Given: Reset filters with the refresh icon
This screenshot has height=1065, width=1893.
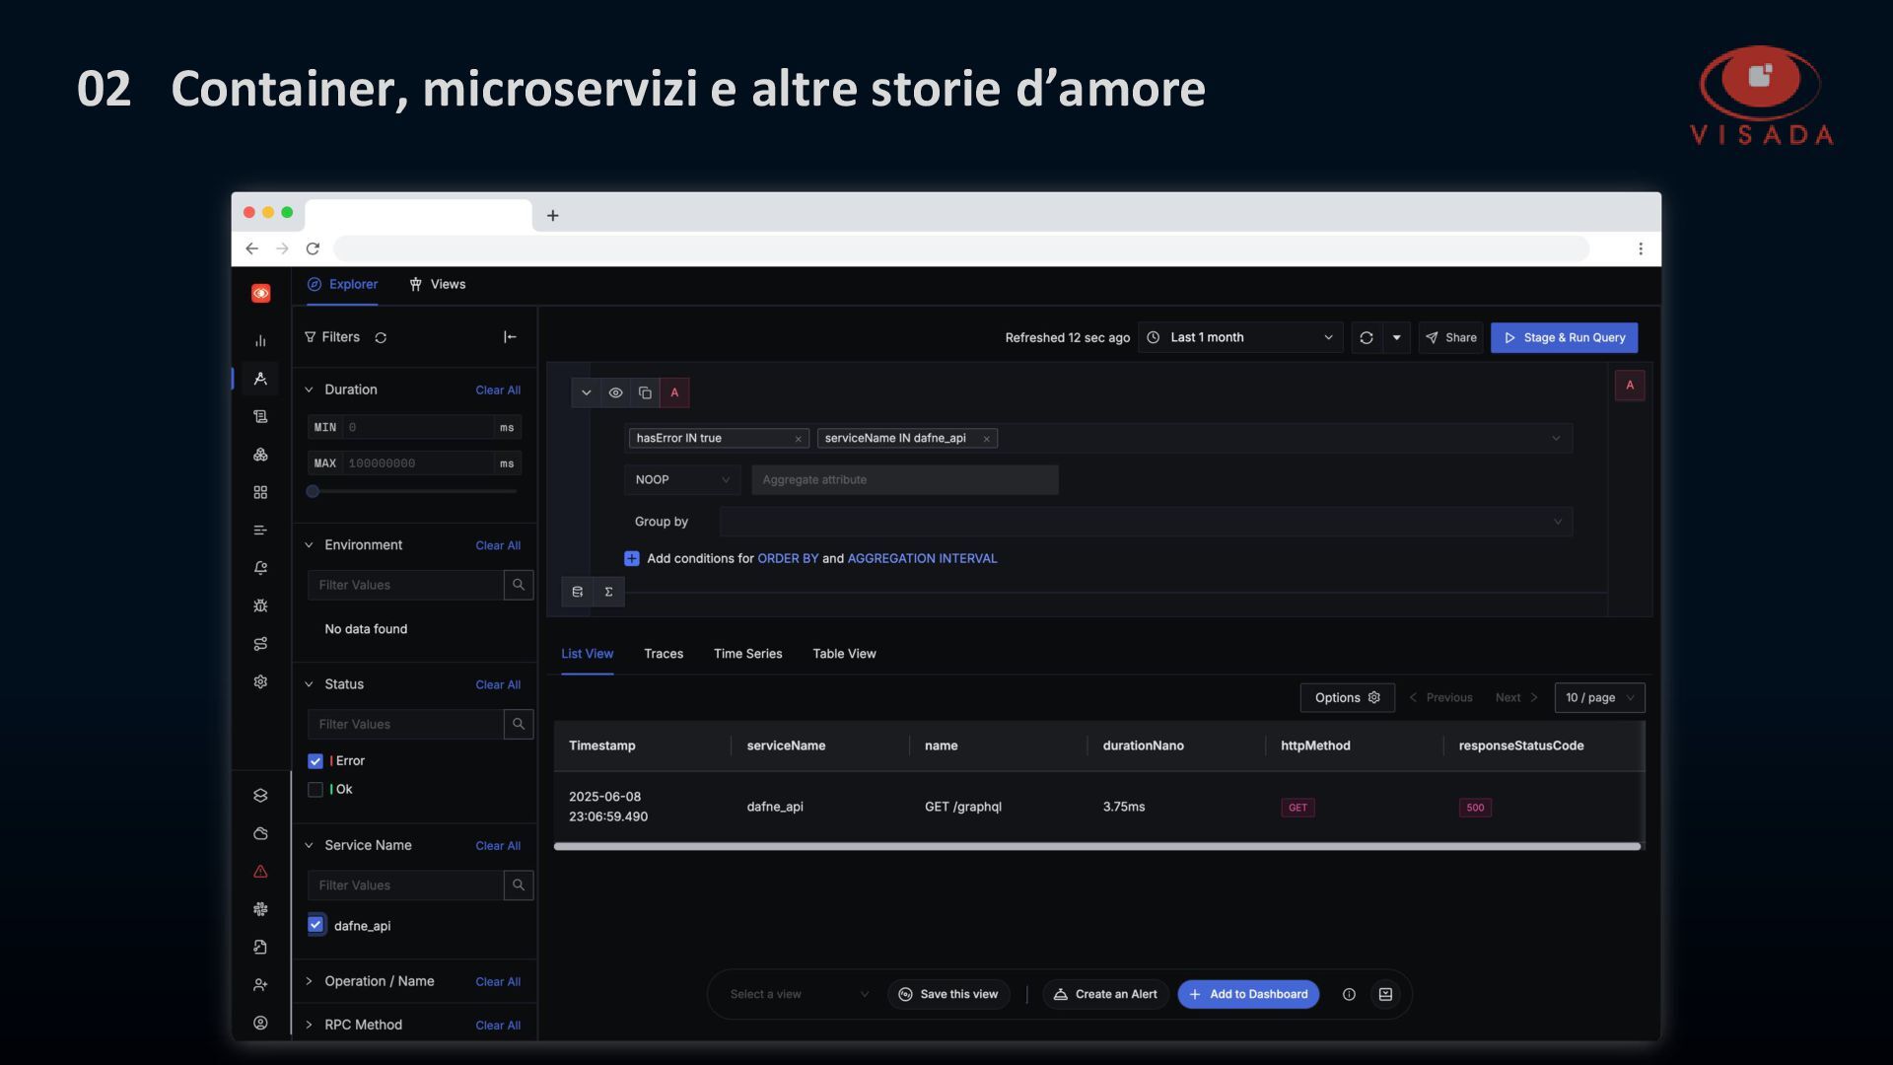Looking at the screenshot, I should tap(381, 337).
